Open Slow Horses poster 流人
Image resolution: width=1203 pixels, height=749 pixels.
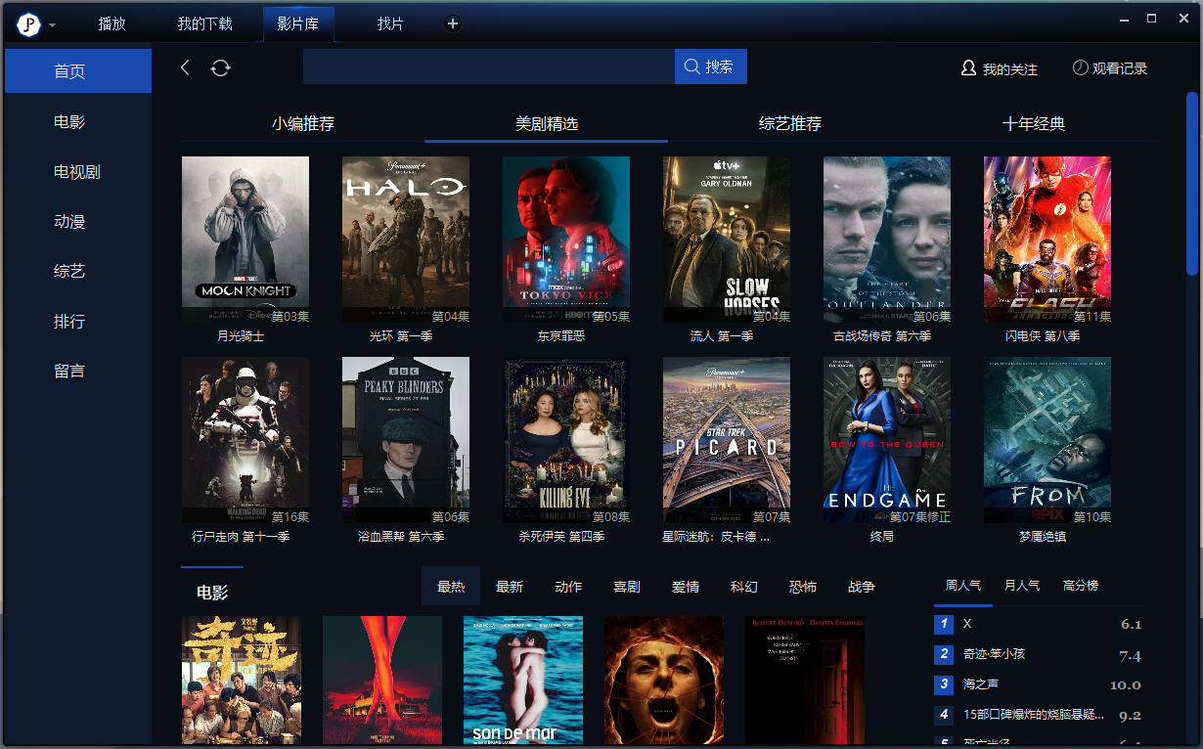(727, 240)
